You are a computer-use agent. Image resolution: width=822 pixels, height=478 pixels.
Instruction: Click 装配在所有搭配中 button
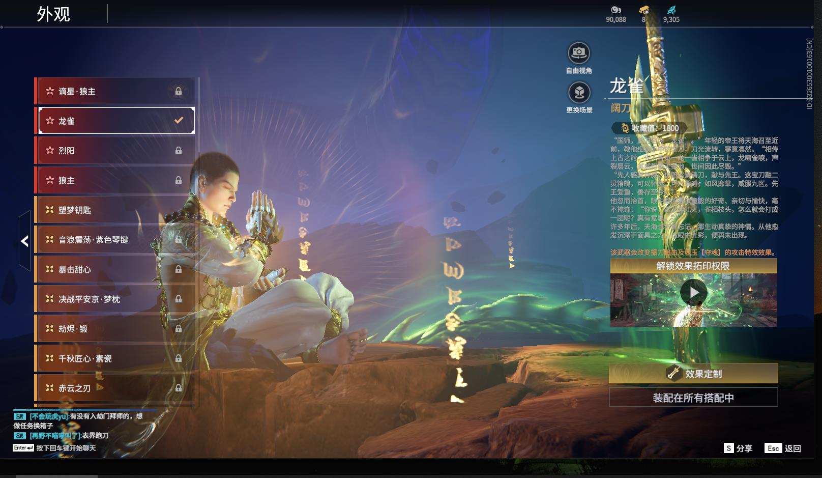(x=693, y=398)
